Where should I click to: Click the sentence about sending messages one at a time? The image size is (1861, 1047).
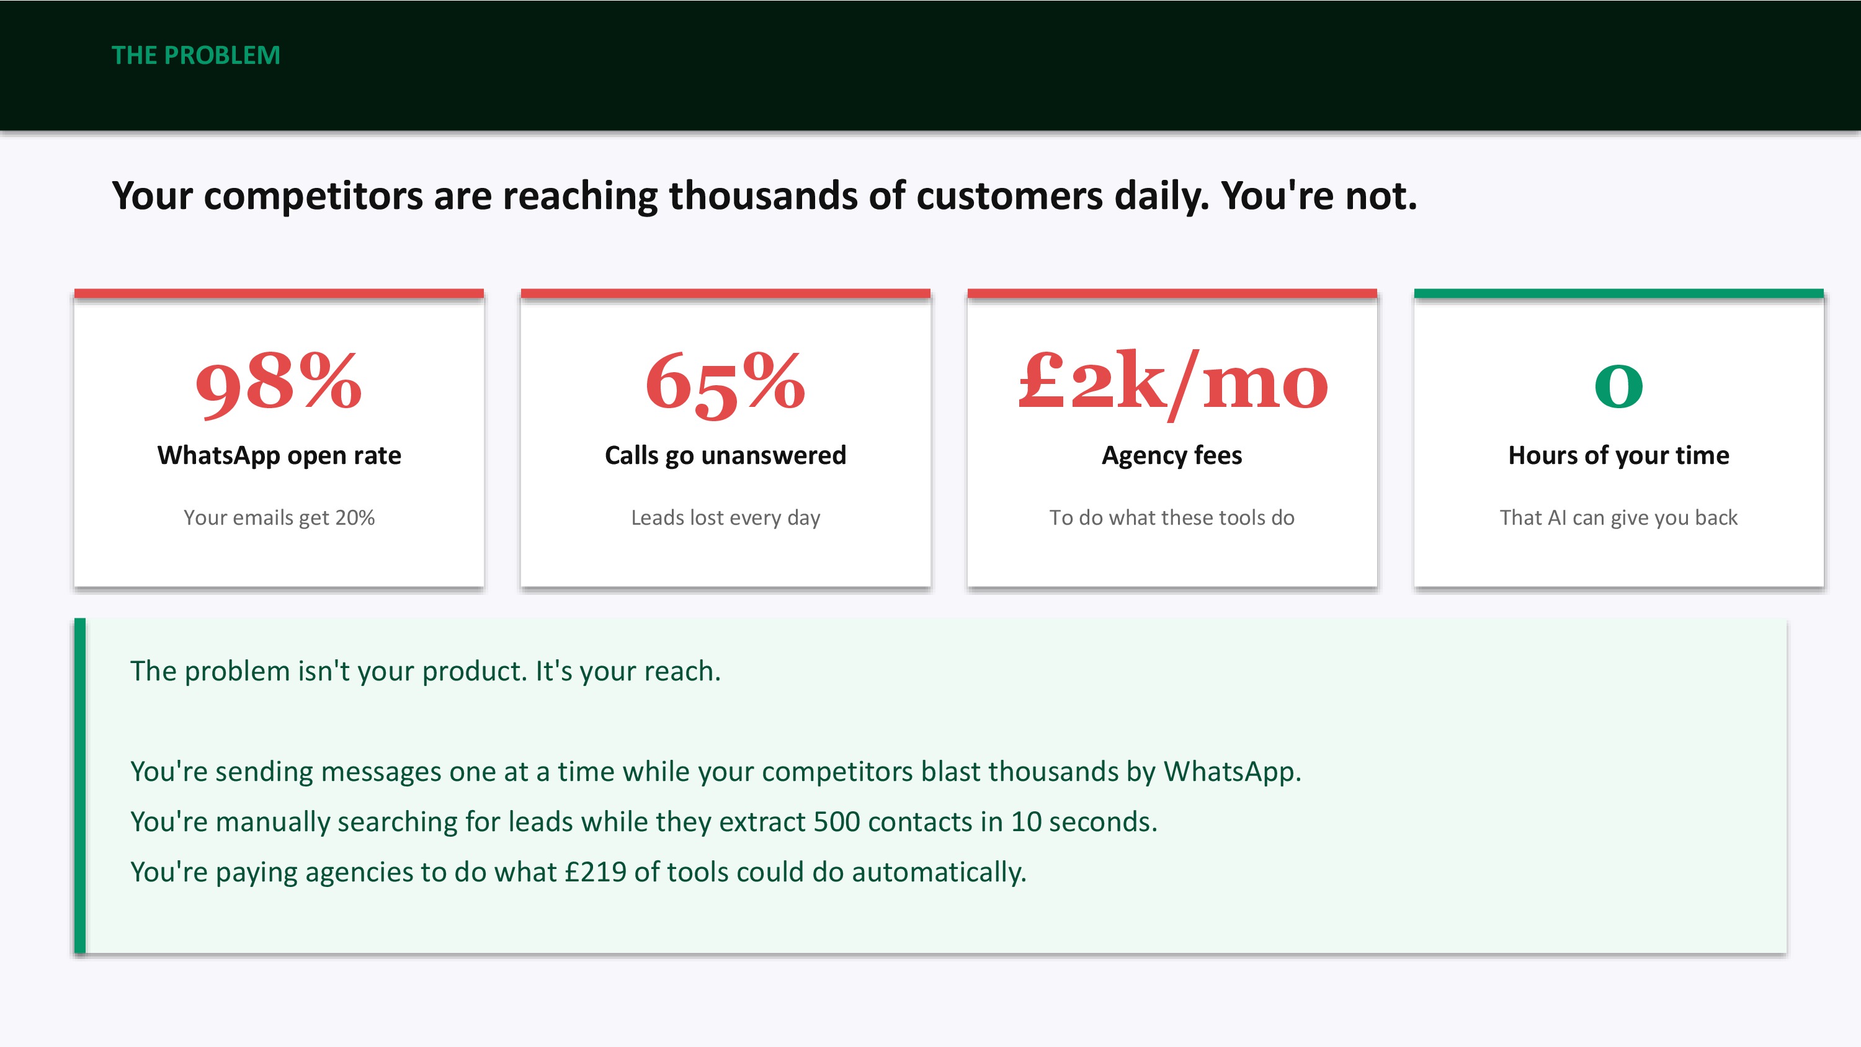715,772
